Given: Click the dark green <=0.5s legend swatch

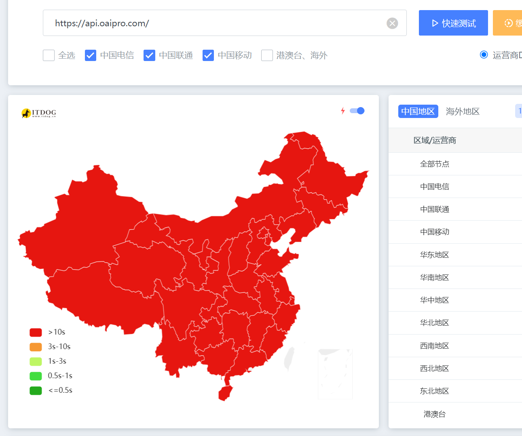Looking at the screenshot, I should point(36,390).
